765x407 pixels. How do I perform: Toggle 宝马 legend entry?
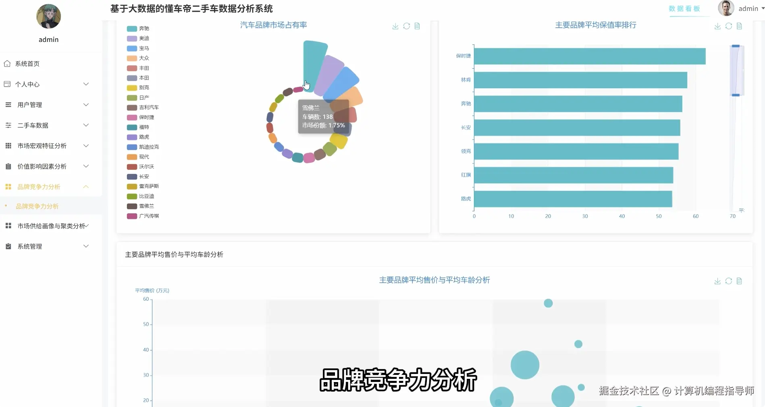tap(138, 48)
